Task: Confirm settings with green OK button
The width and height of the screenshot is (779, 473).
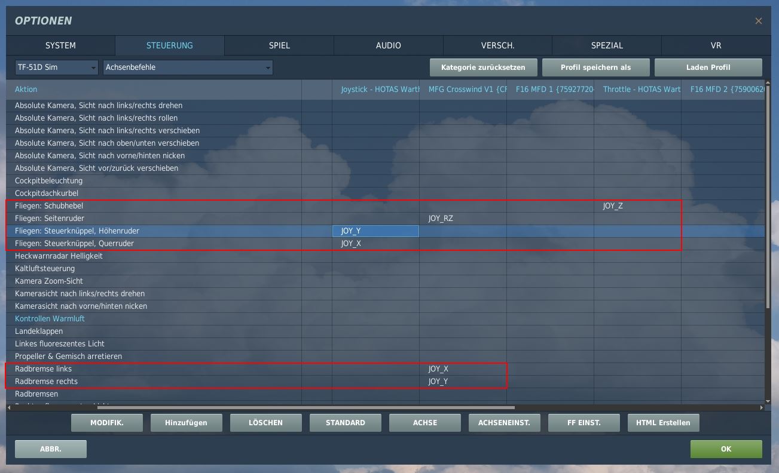Action: tap(726, 449)
